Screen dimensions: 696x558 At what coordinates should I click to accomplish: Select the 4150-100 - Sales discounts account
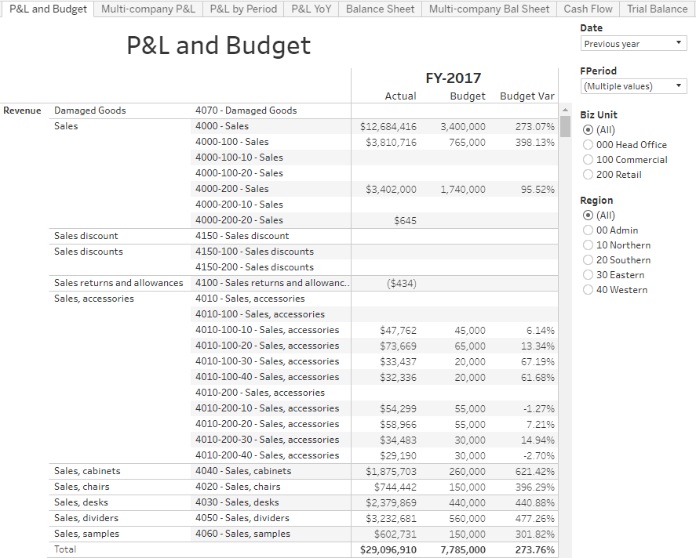click(x=255, y=252)
